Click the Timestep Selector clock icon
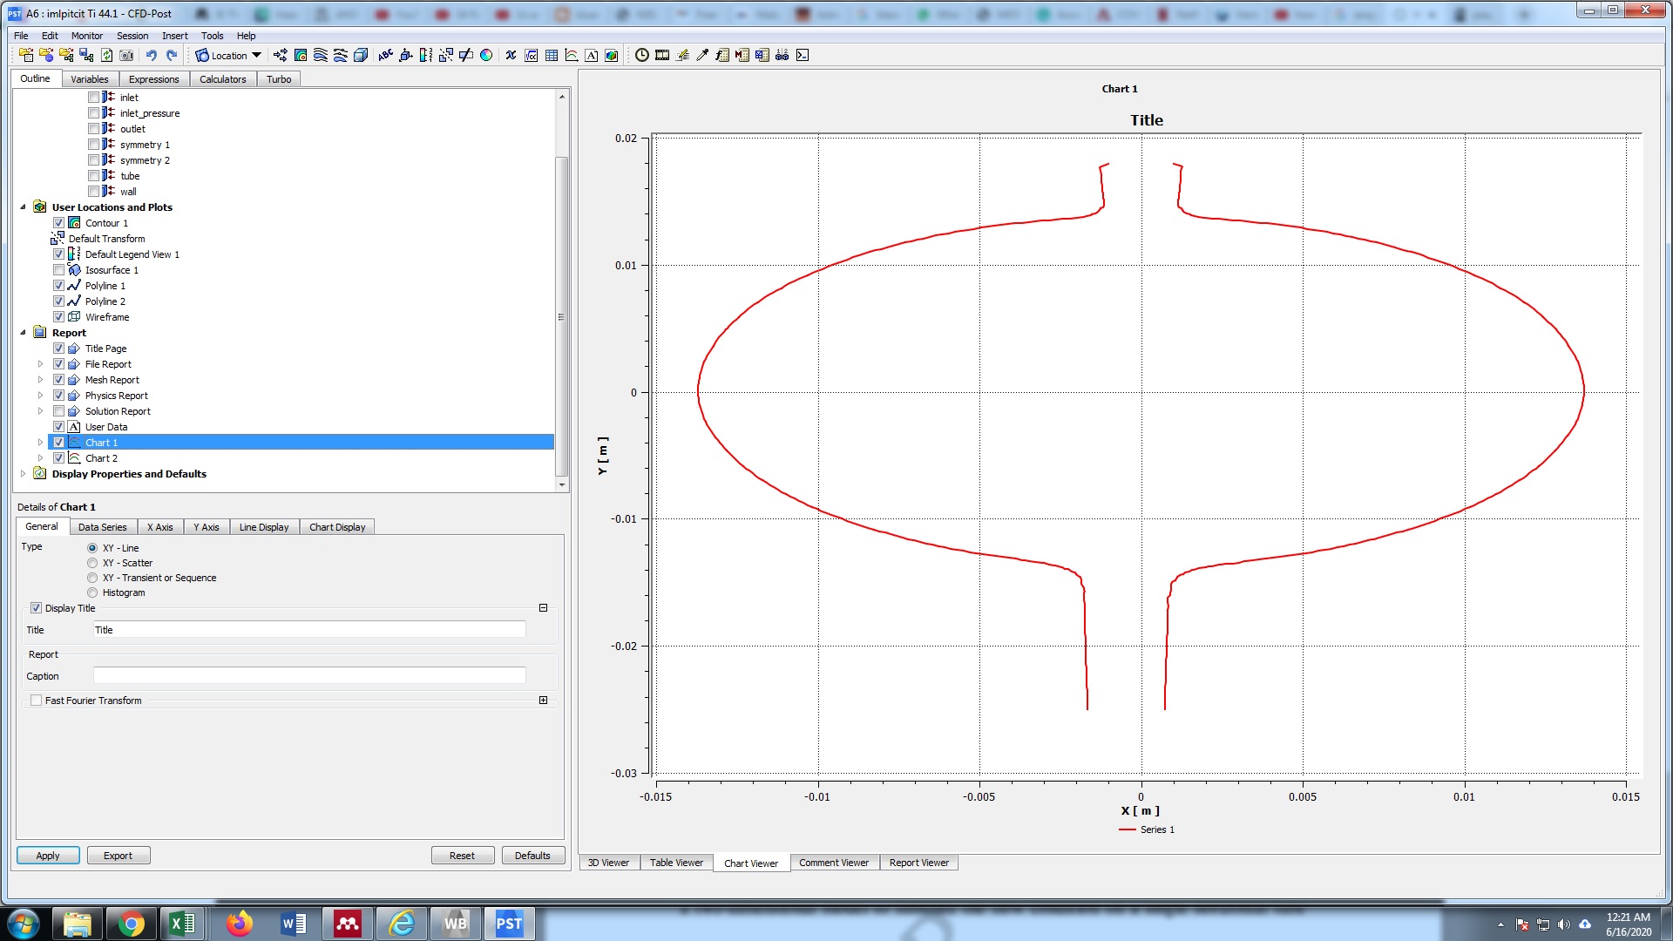 point(642,55)
